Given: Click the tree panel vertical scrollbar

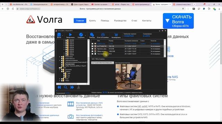Looking at the screenshot, I should tap(88, 61).
